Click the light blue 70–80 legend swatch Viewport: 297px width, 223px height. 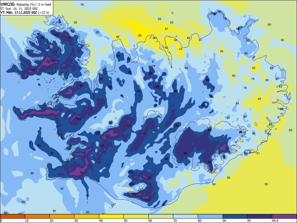(186, 216)
